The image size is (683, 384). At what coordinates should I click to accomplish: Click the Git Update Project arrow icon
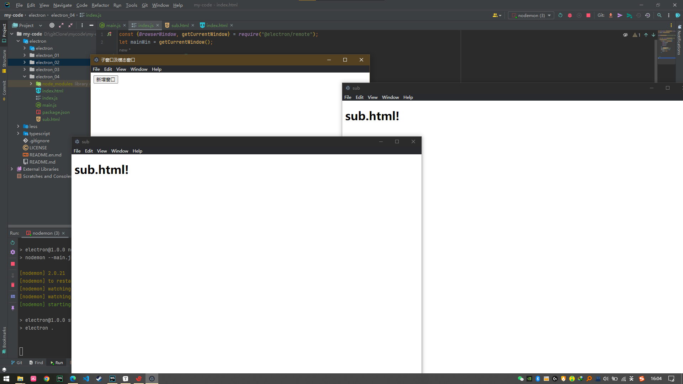pos(611,15)
